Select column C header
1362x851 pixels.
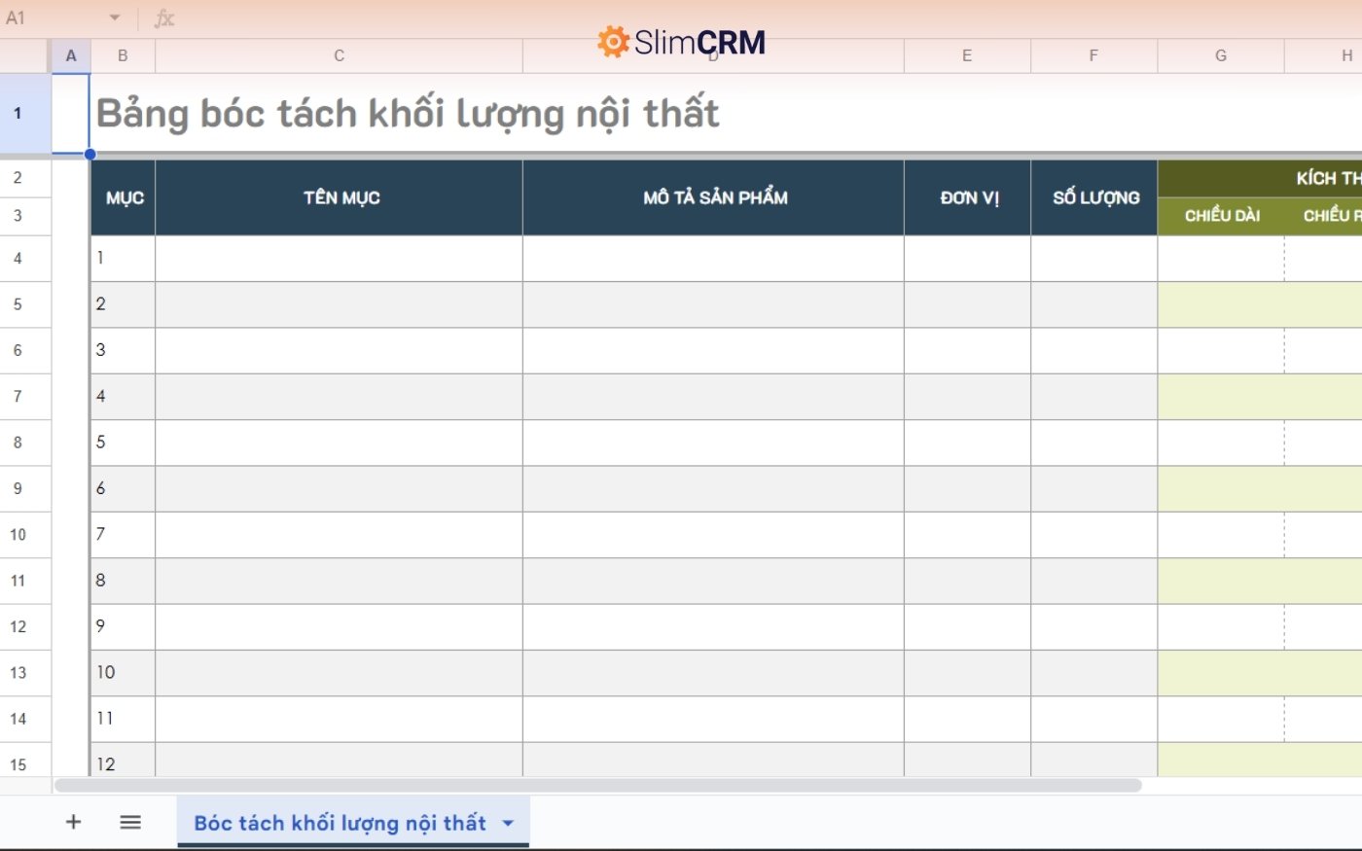point(339,55)
